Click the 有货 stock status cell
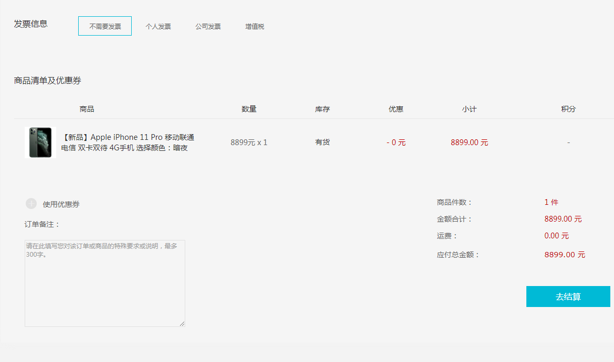The image size is (614, 362). 322,142
